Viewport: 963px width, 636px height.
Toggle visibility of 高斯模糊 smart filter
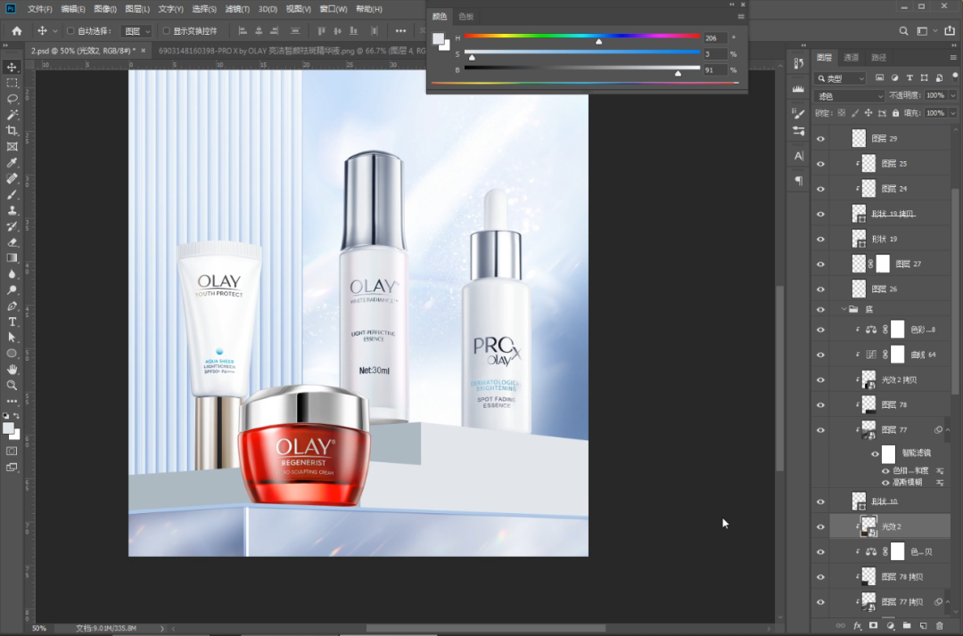(885, 483)
